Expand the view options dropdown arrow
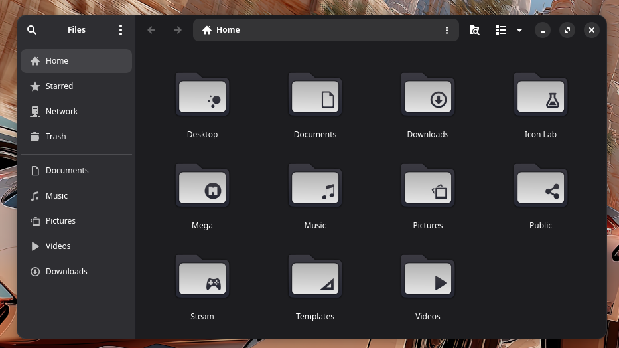Screen dimensions: 619x348 click(519, 30)
